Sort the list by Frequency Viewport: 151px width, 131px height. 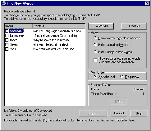(x=122, y=77)
